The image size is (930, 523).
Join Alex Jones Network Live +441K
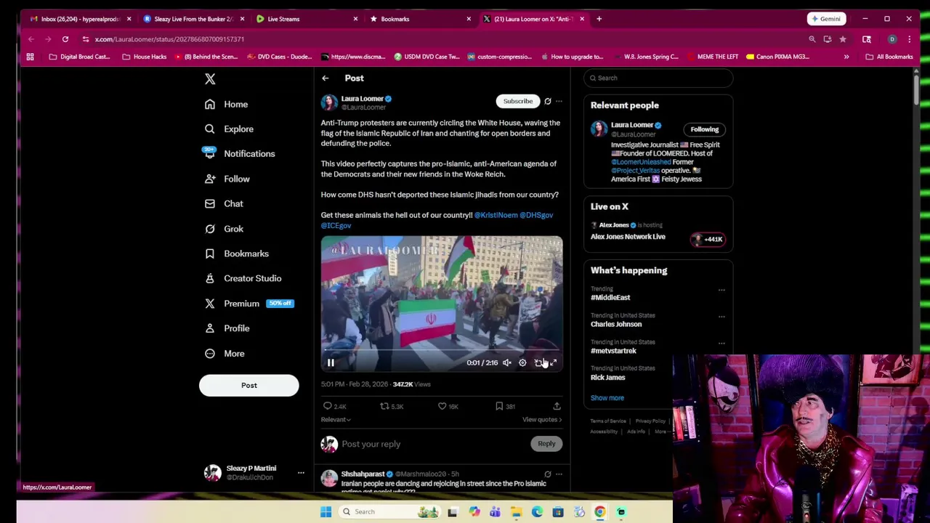pos(708,239)
